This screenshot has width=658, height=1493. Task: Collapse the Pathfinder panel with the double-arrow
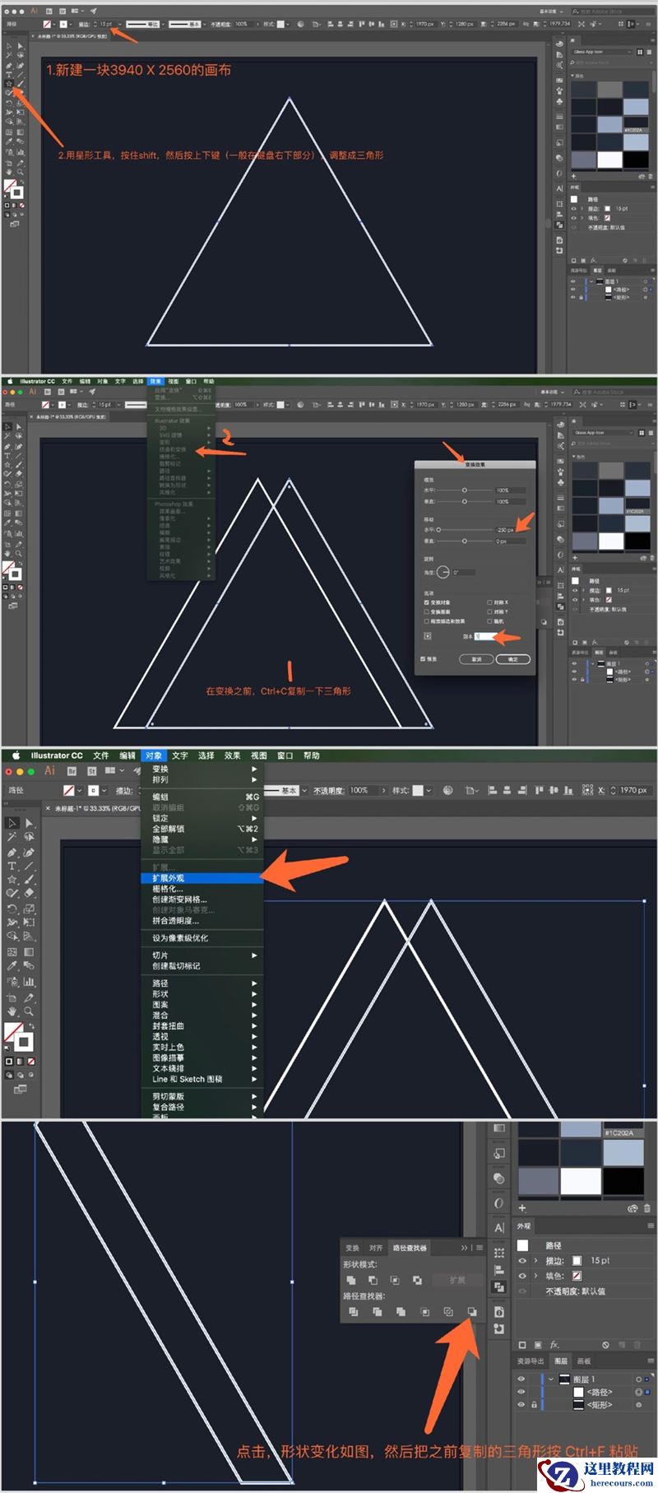tap(465, 1248)
